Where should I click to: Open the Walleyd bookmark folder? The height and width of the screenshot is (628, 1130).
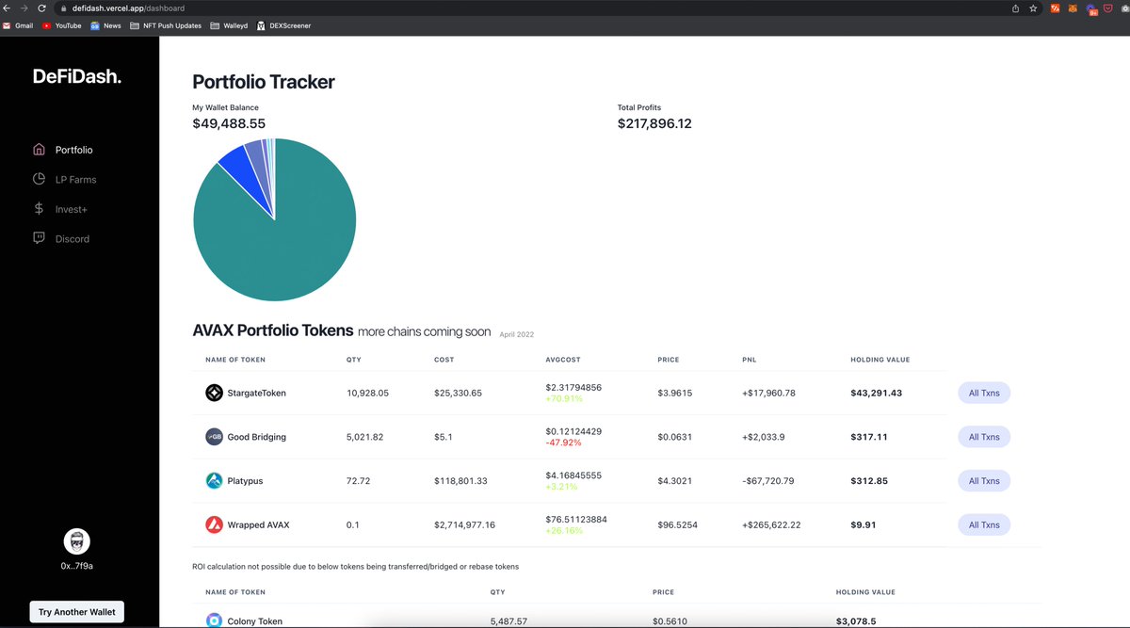click(x=229, y=25)
